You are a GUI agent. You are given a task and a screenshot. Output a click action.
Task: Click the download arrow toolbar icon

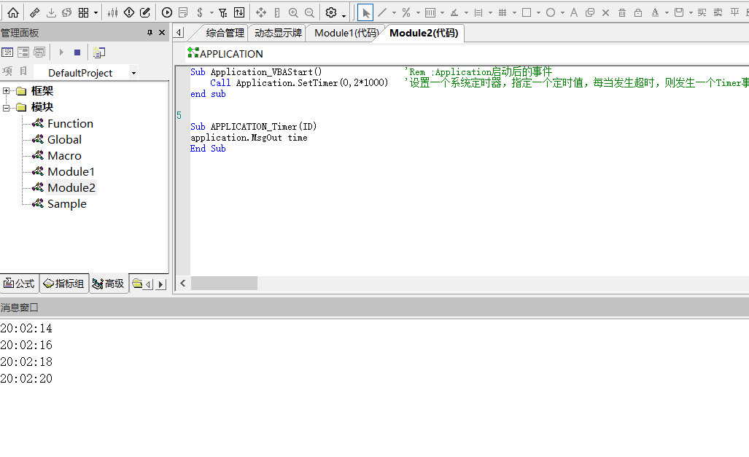tap(51, 12)
